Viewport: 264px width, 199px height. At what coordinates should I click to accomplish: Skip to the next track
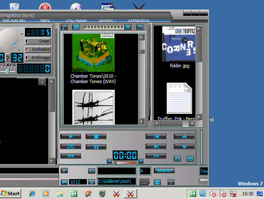click(x=156, y=147)
